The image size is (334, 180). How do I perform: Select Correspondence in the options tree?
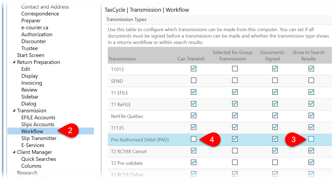tap(40, 14)
